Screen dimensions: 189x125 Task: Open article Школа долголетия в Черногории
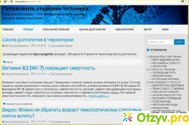[38, 40]
